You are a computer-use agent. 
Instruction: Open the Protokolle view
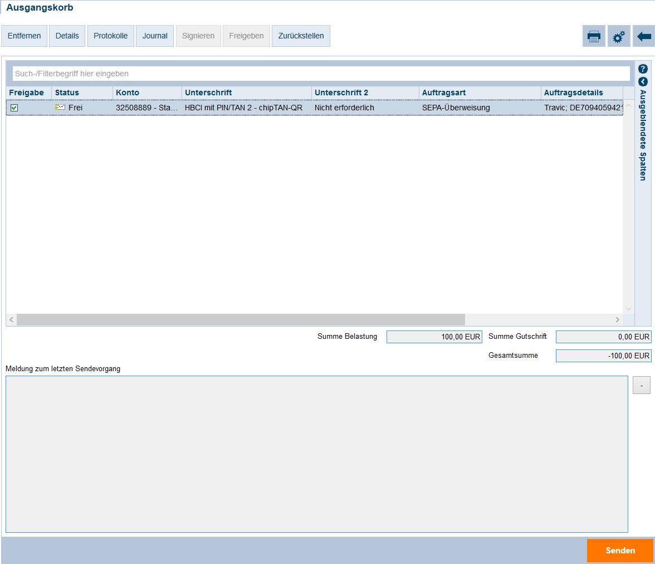point(110,36)
